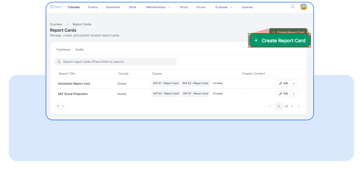Open the page number selector dropdown
This screenshot has width=361, height=169.
60,106
